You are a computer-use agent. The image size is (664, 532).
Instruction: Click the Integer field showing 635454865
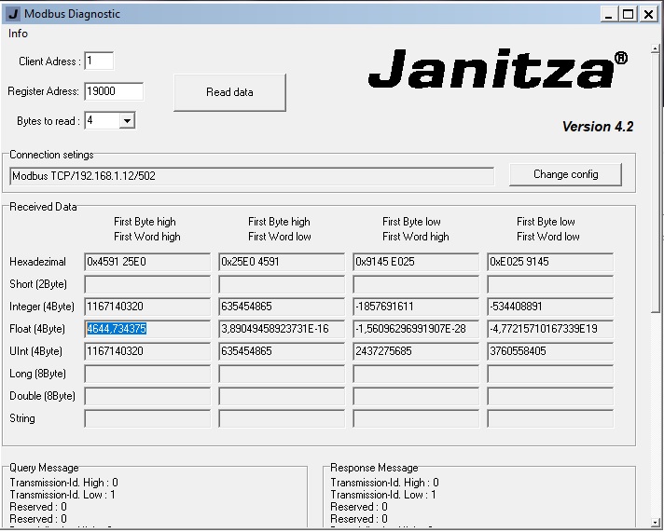282,307
